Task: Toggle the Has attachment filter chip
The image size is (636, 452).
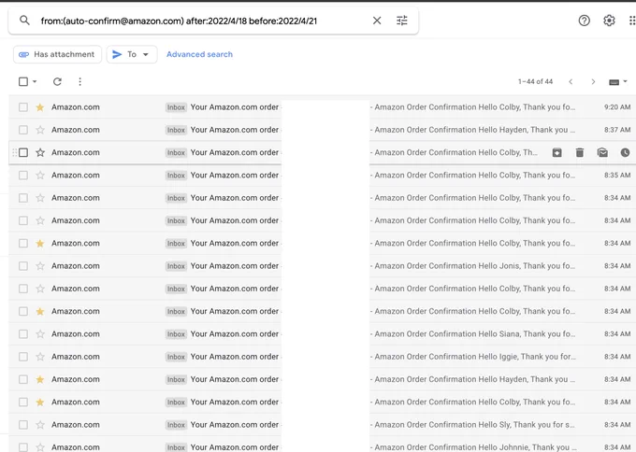Action: click(x=57, y=54)
